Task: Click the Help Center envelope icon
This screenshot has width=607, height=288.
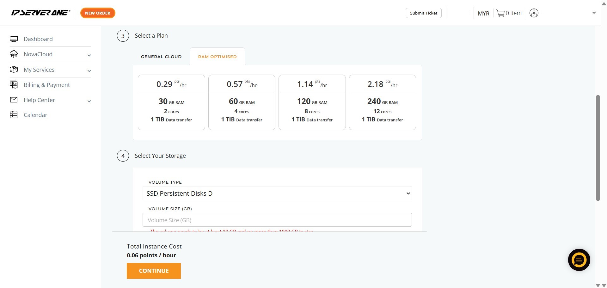Action: (x=14, y=100)
